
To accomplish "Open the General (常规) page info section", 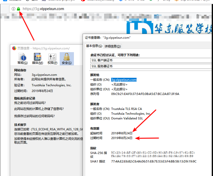I will tap(23, 59).
